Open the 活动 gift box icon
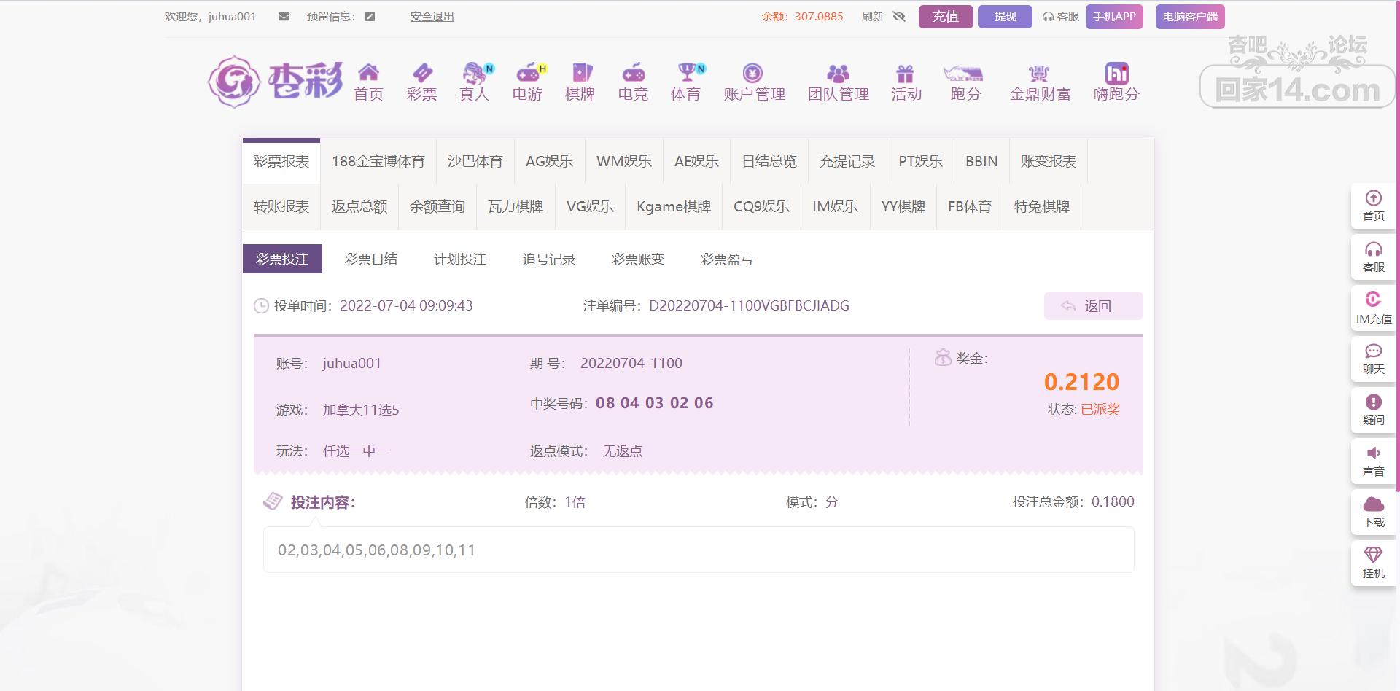Image resolution: width=1400 pixels, height=691 pixels. point(906,73)
